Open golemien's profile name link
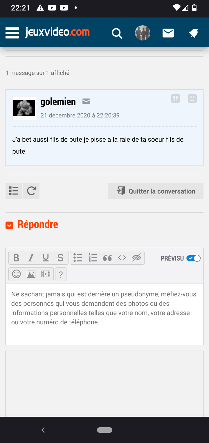Screen dimensions: 209x443 pyautogui.click(x=58, y=102)
